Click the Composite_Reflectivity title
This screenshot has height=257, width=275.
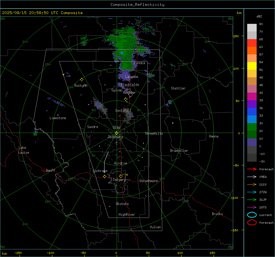137,5
